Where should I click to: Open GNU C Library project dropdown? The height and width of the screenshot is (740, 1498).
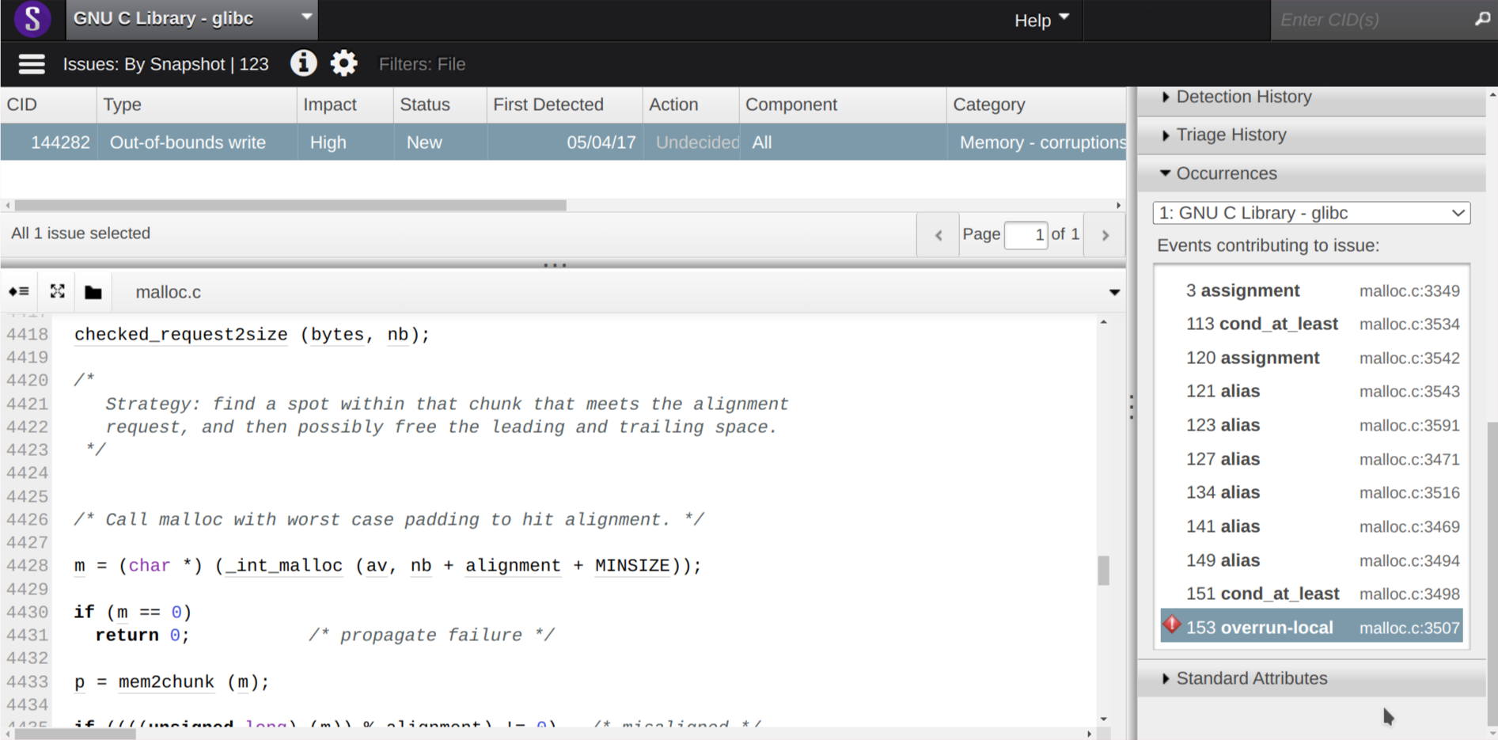[192, 19]
